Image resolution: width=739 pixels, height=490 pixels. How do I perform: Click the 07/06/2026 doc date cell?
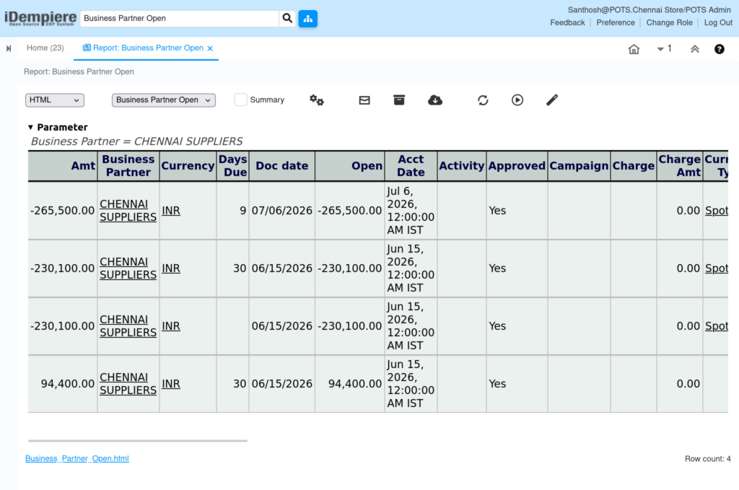tap(282, 211)
